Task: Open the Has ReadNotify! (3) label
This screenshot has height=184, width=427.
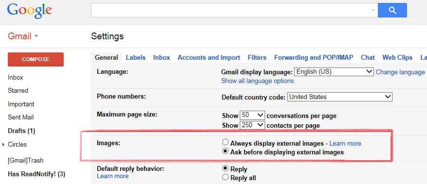Action: pyautogui.click(x=36, y=174)
